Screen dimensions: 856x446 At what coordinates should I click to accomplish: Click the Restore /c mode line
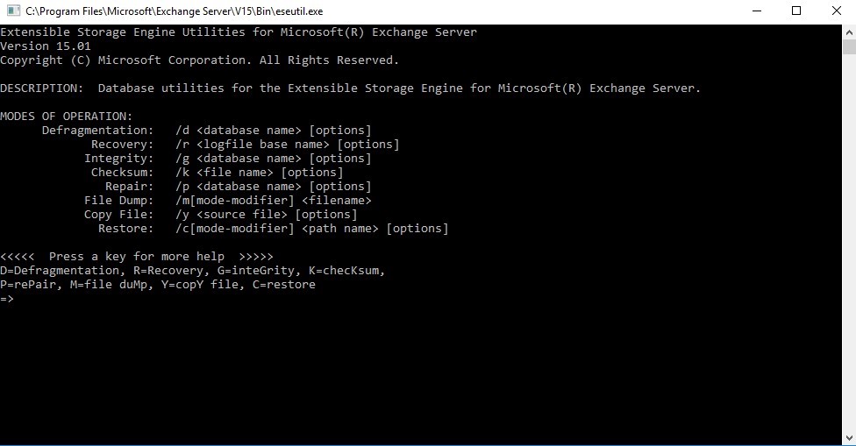[273, 229]
